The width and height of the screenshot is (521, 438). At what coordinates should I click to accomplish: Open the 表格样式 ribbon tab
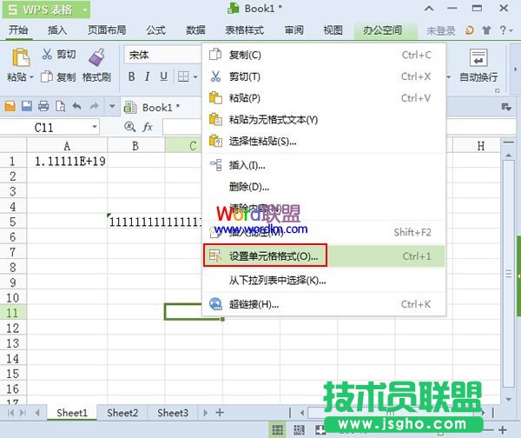coord(245,30)
